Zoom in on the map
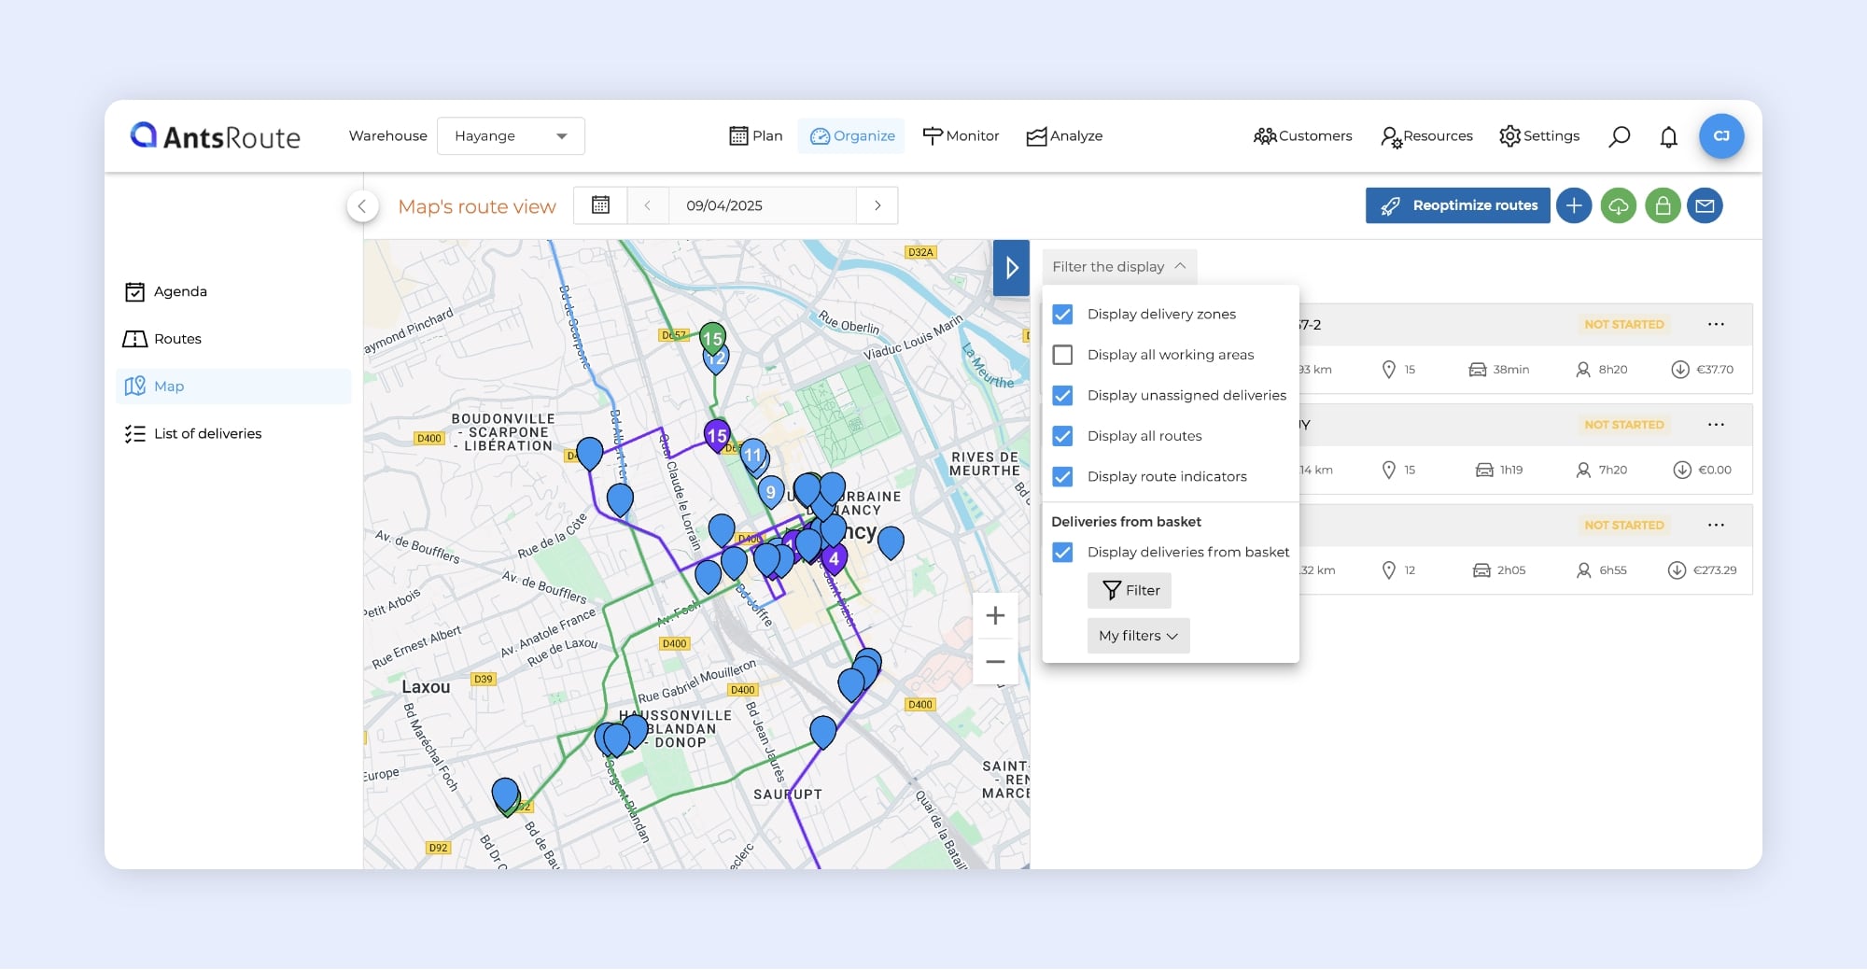Viewport: 1867px width, 970px height. click(x=995, y=616)
